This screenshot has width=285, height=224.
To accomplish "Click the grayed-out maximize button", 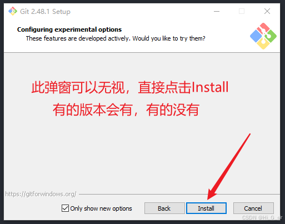I will coord(242,11).
